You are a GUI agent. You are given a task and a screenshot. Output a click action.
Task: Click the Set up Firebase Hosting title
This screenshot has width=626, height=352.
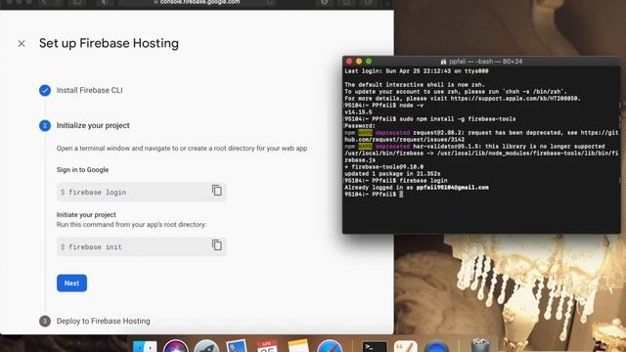click(x=109, y=43)
